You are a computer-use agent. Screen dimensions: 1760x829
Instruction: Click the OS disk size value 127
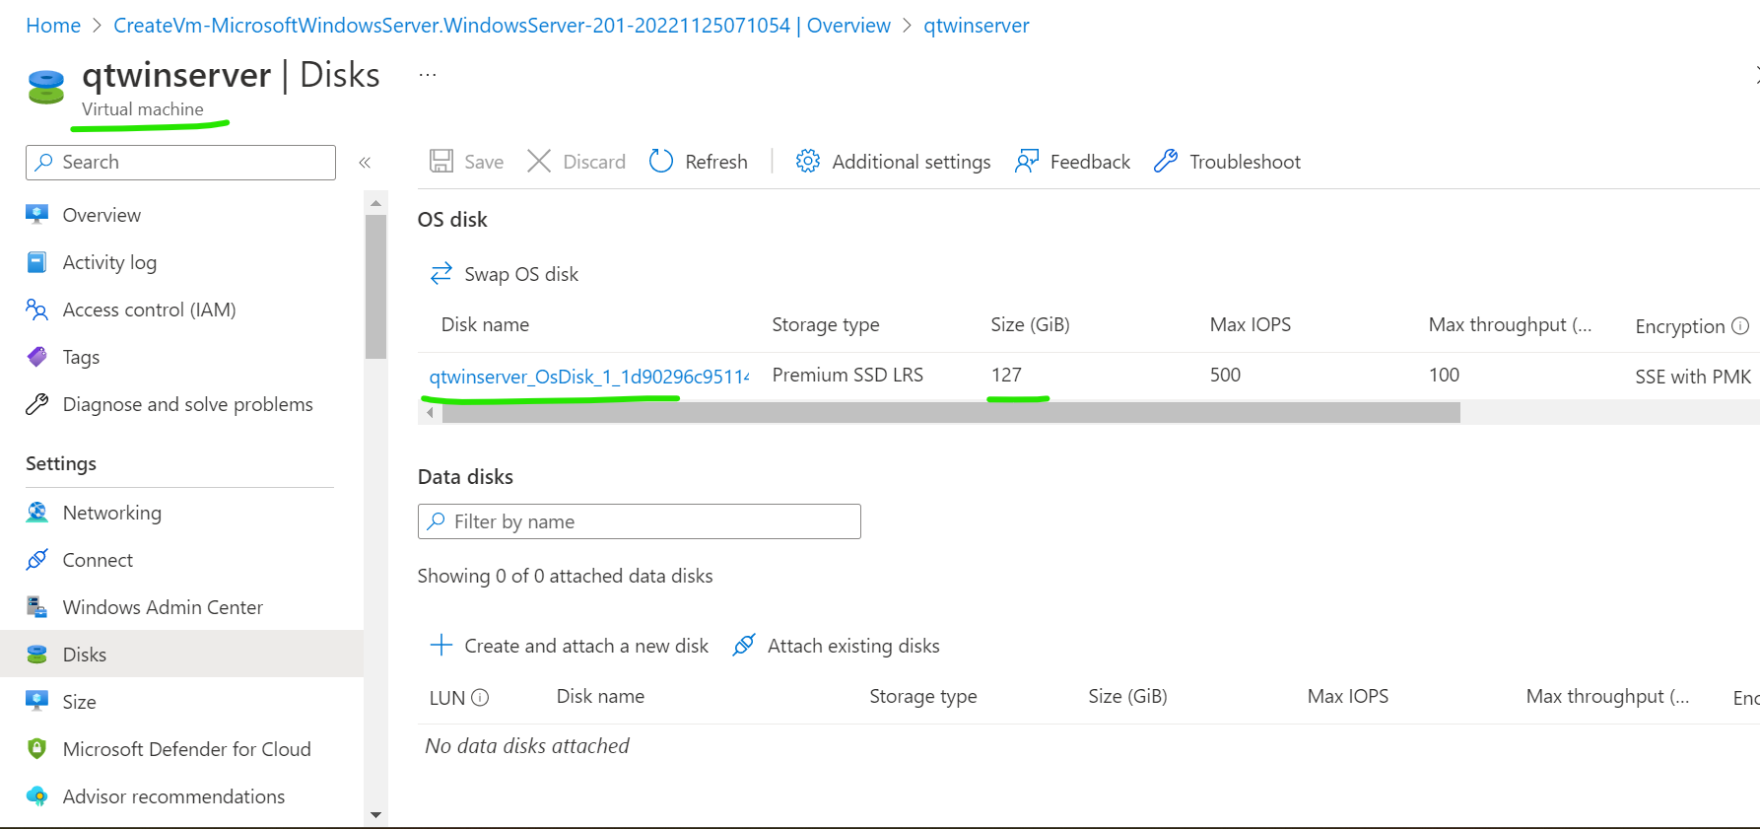coord(1006,375)
